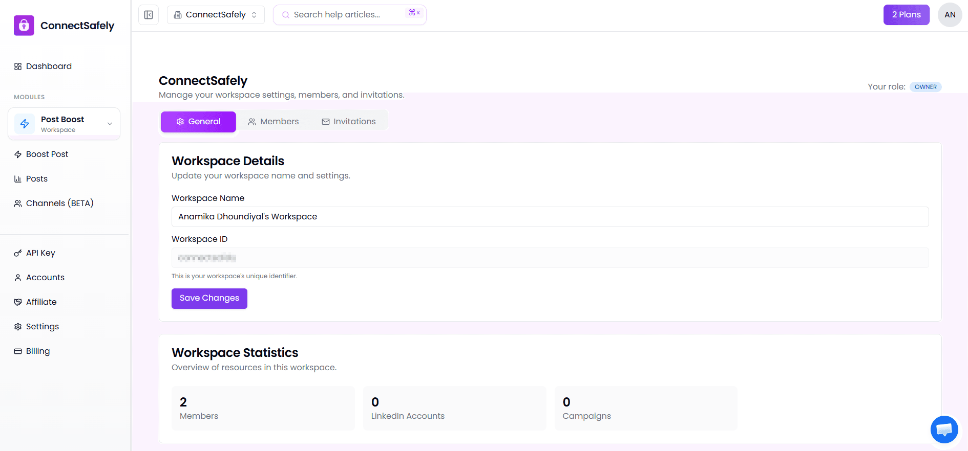Click 'Update your workspace name and settings' text
This screenshot has height=451, width=968.
click(261, 176)
